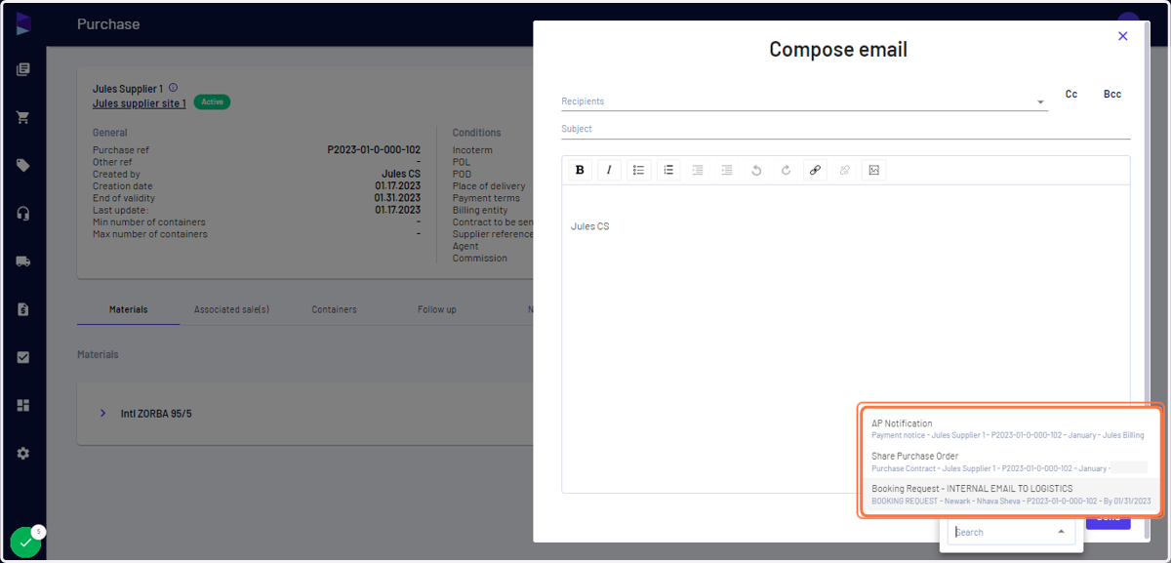
Task: Open the settings gear icon
Action: (x=23, y=454)
